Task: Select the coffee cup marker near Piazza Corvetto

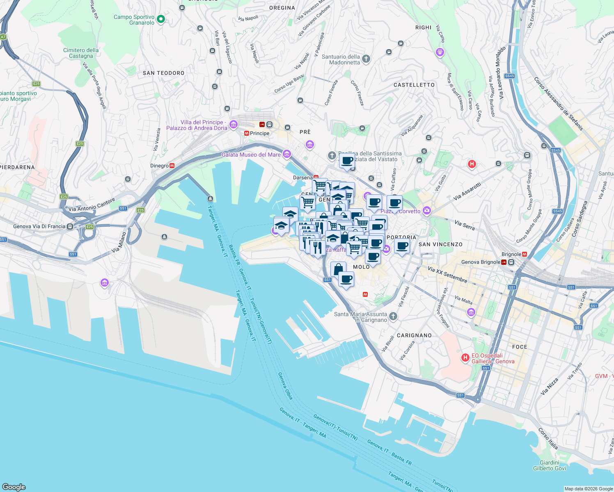Action: [x=394, y=203]
